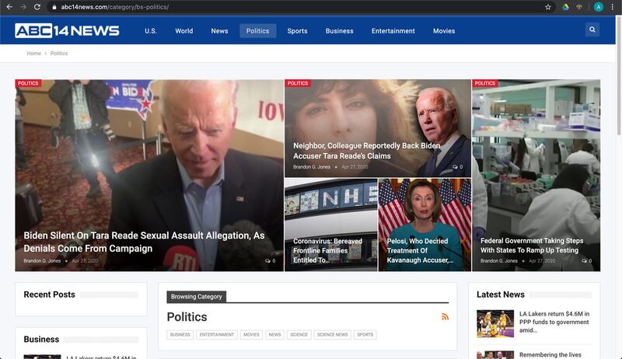Click the POLITICS badge on the Biden Silent image

28,83
